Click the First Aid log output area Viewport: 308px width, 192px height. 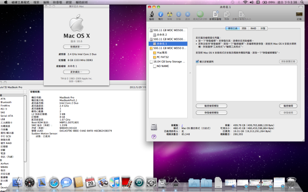246,83
